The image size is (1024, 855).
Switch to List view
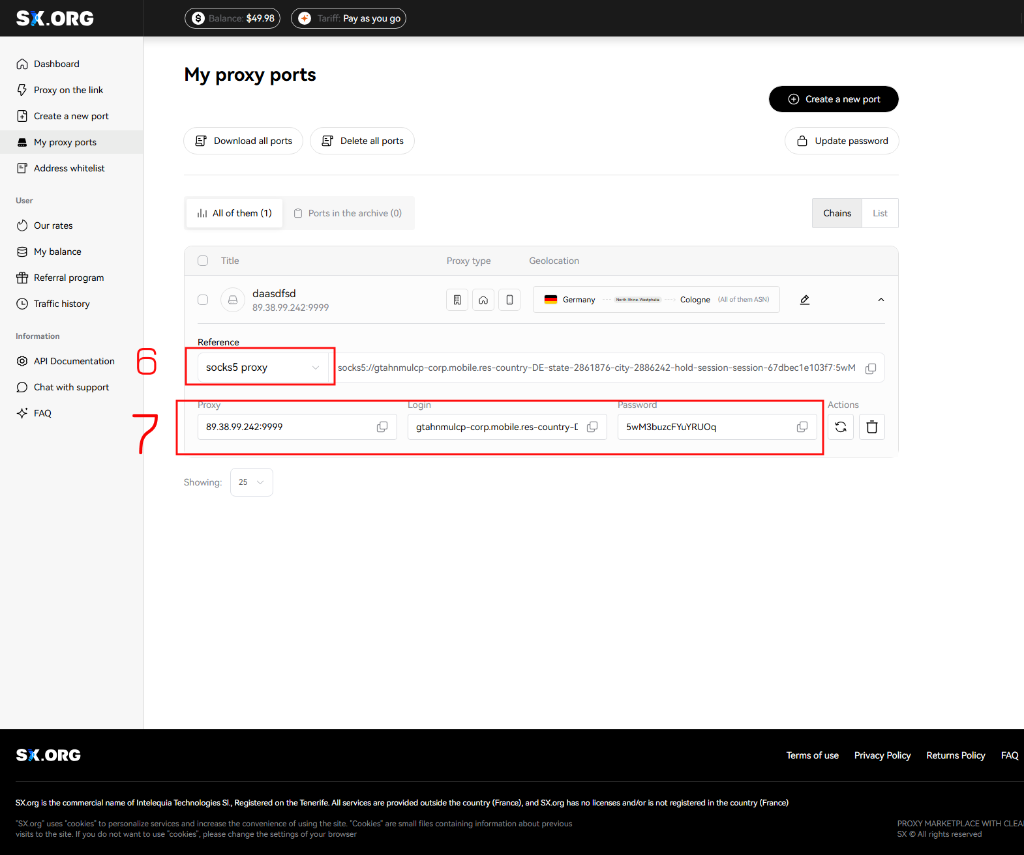coord(880,213)
